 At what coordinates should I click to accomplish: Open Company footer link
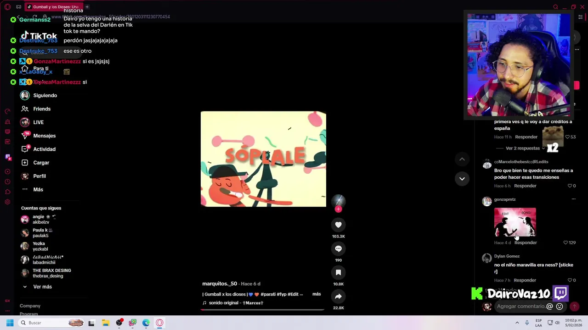click(30, 306)
